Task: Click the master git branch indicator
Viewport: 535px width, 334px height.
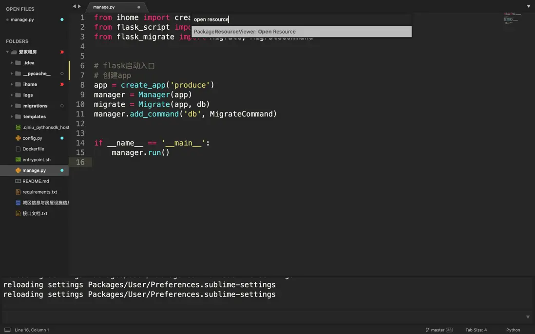Action: tap(439, 330)
